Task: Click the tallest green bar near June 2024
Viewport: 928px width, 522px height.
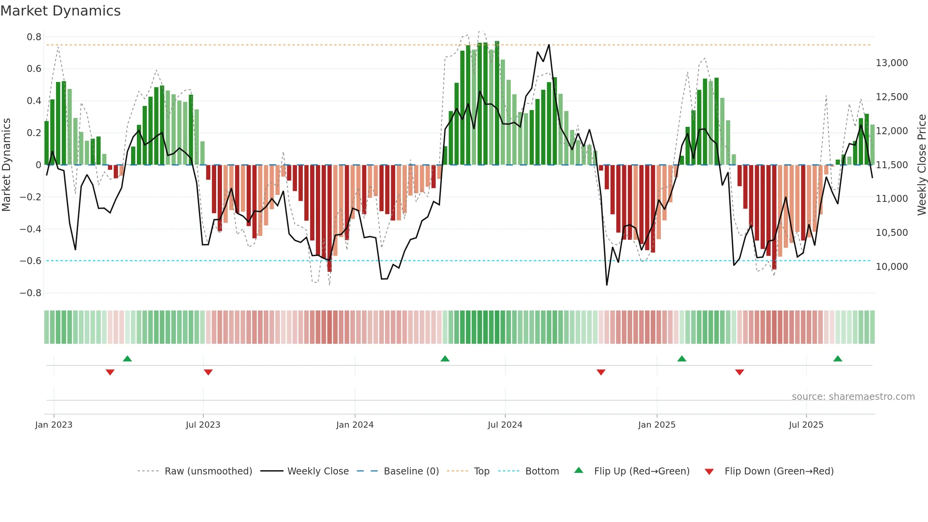Action: point(497,103)
